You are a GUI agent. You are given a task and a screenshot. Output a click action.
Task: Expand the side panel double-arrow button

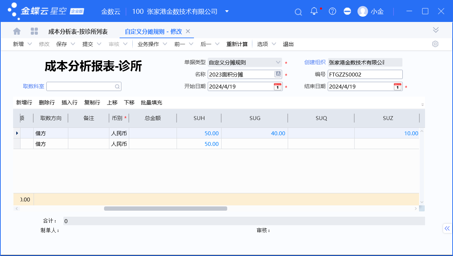(447, 228)
